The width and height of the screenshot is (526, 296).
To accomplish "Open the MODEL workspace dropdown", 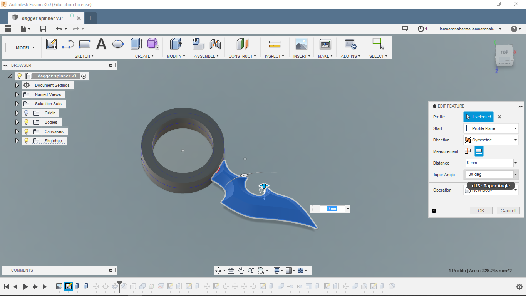I will 25,48.
